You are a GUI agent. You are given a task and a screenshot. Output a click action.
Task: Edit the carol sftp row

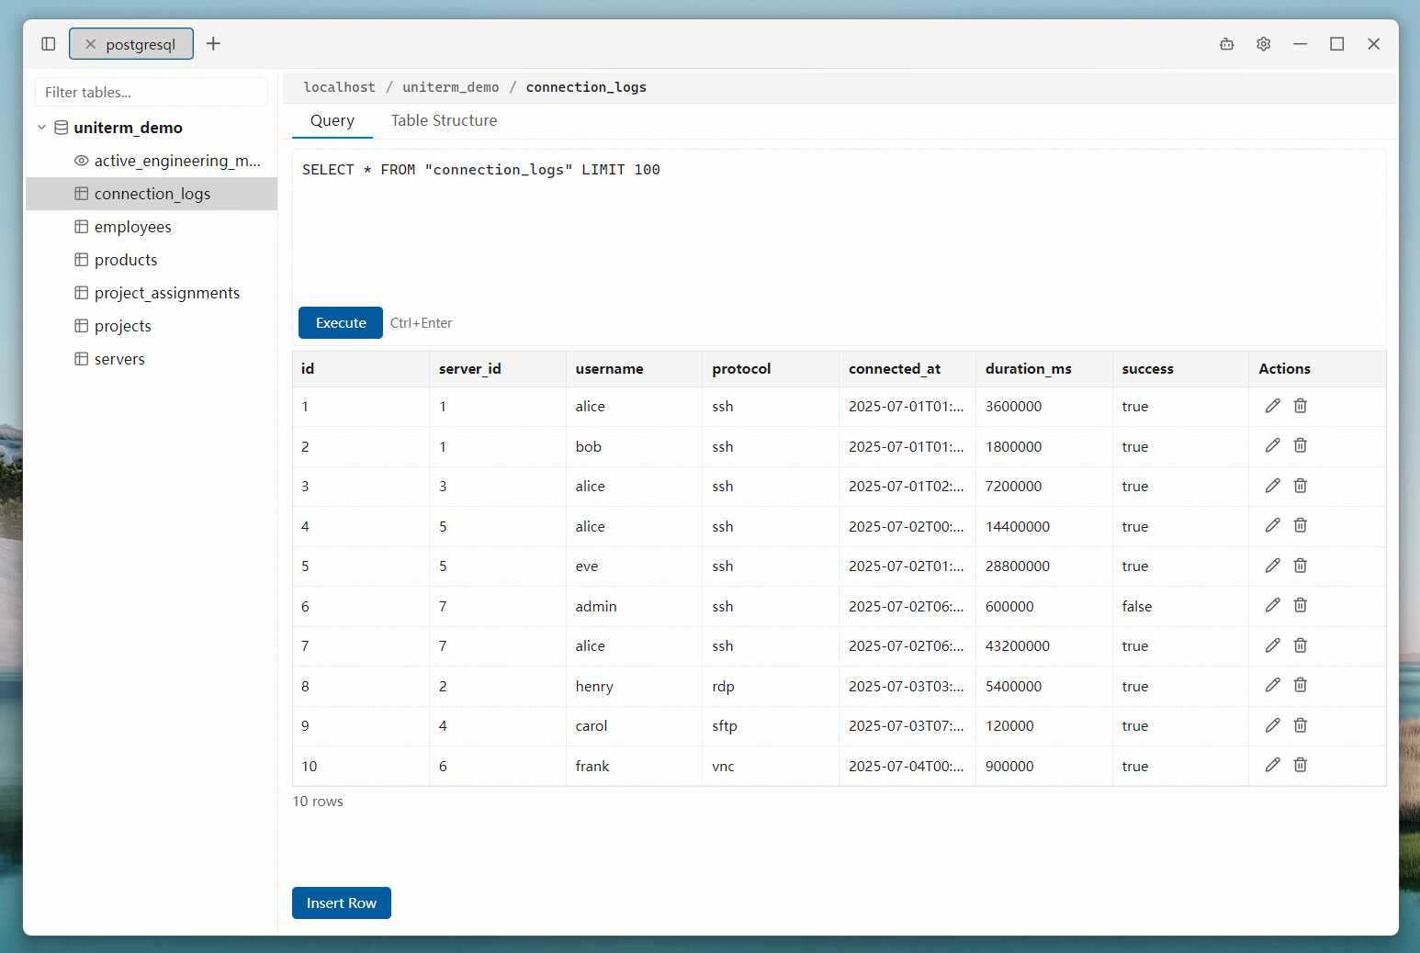[x=1272, y=725]
